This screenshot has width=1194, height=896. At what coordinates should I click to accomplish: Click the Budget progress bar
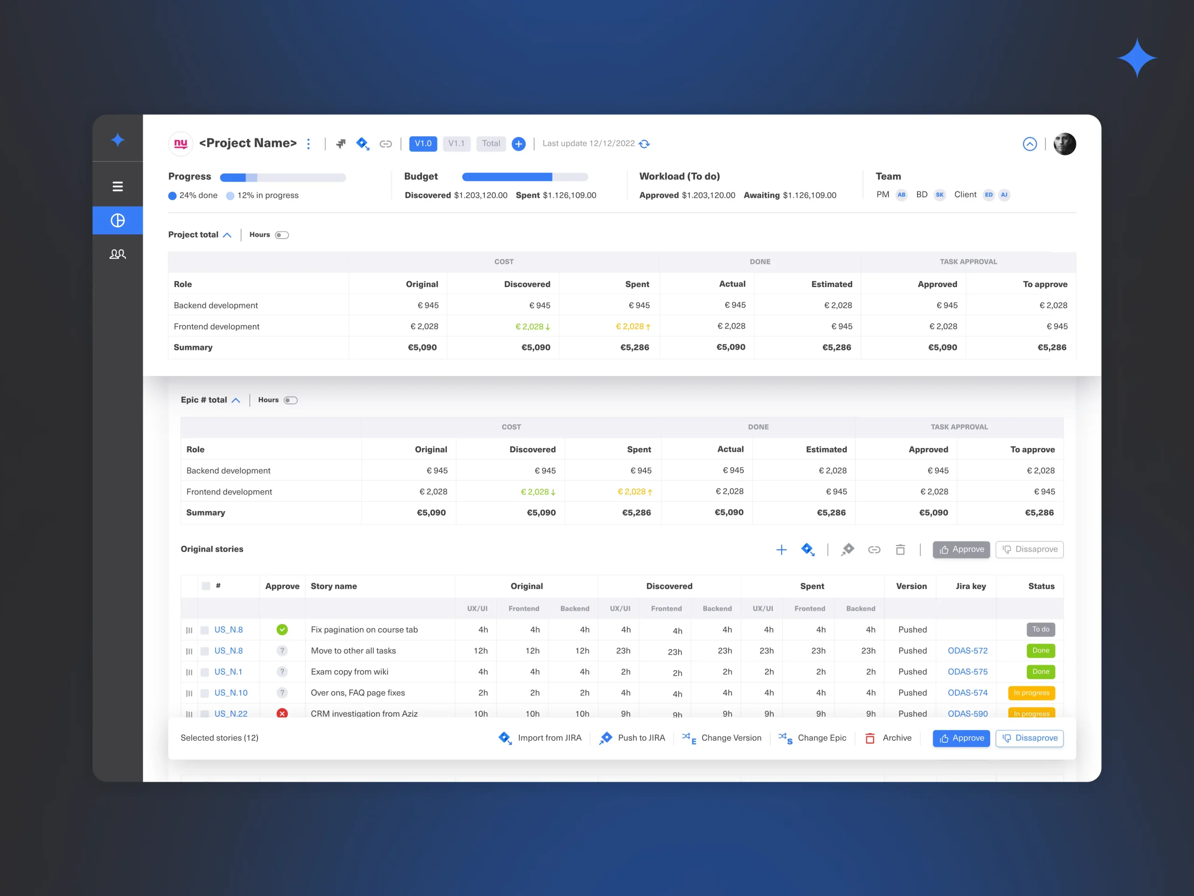pyautogui.click(x=524, y=177)
